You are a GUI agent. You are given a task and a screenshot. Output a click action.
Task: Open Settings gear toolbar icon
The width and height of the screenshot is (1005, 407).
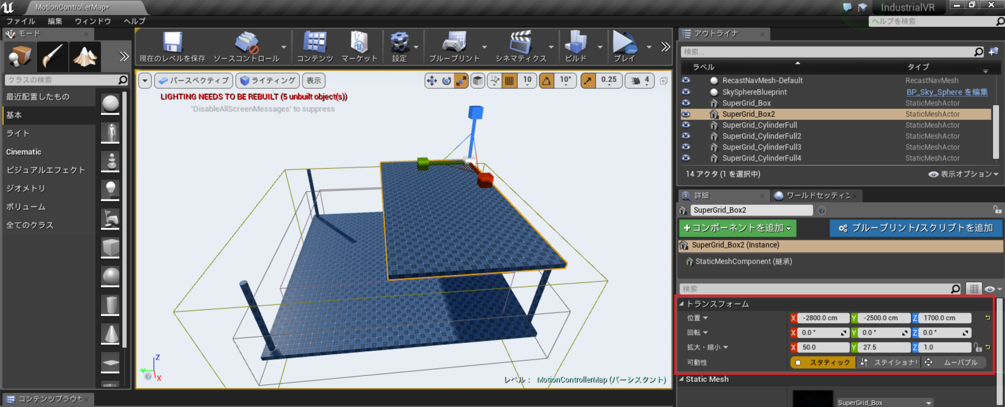[x=399, y=46]
